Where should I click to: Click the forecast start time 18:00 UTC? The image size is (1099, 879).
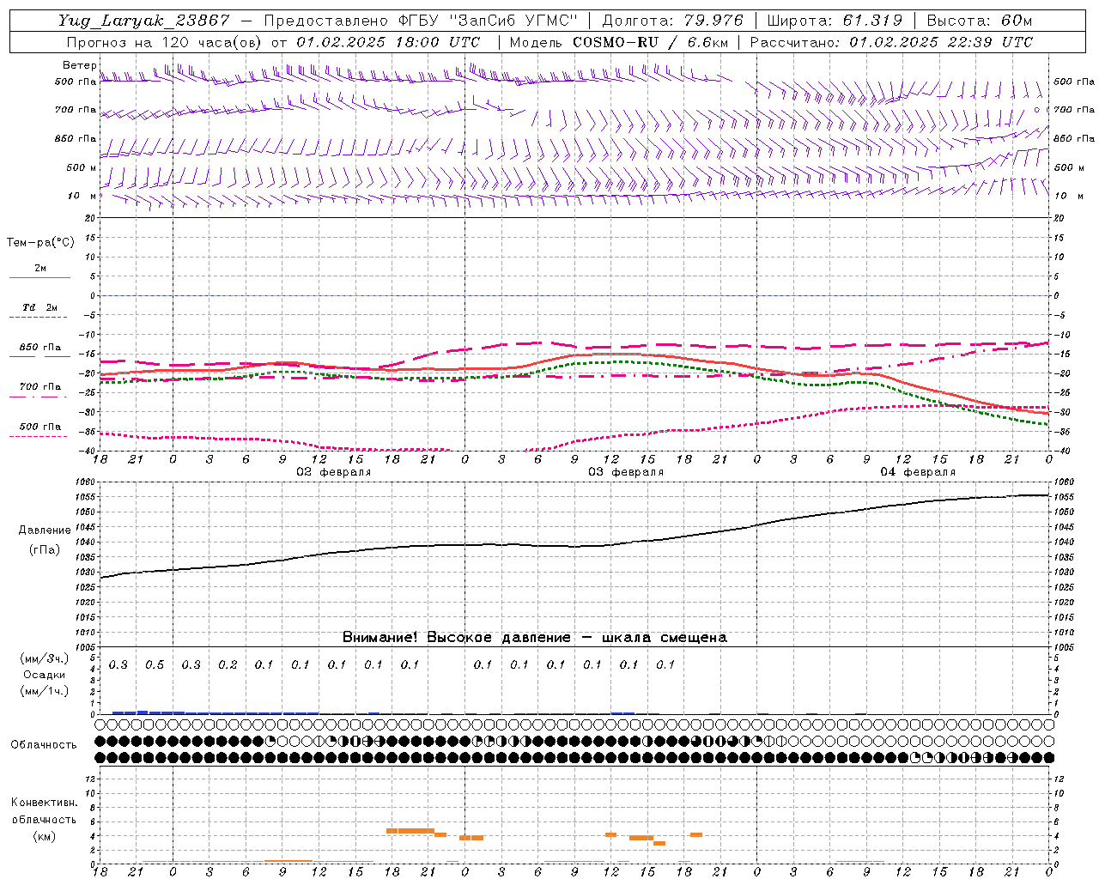439,42
